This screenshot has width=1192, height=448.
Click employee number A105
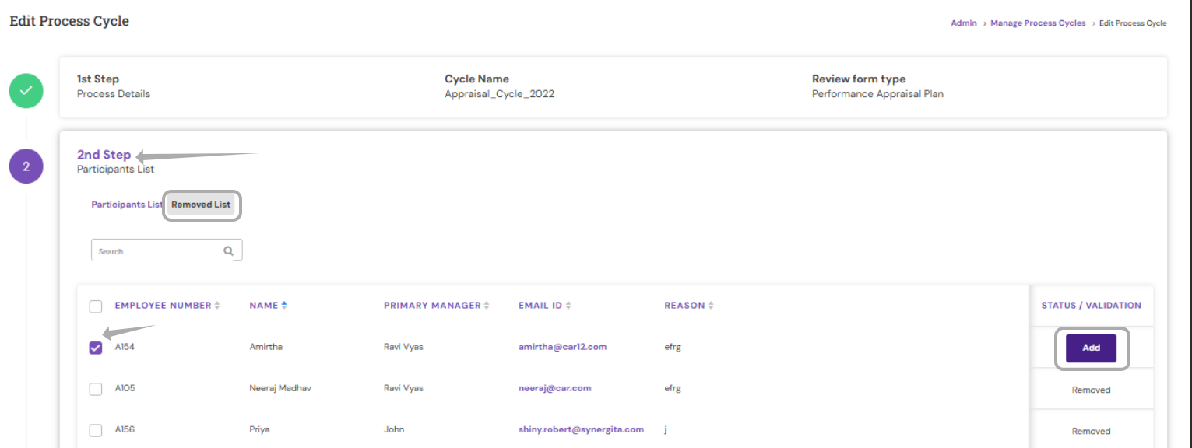[x=125, y=388]
